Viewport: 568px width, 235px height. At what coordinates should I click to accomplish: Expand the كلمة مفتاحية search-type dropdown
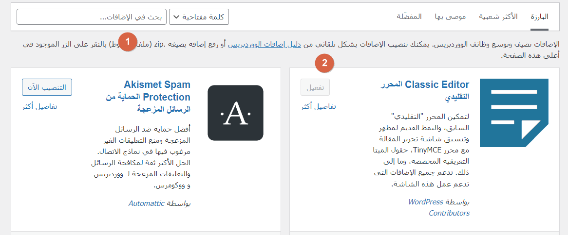click(199, 17)
